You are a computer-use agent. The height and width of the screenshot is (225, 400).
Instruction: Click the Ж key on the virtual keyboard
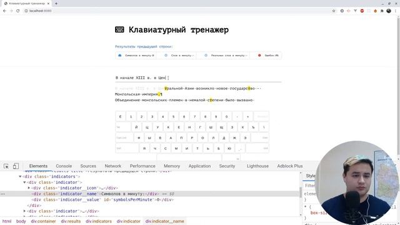click(x=234, y=137)
